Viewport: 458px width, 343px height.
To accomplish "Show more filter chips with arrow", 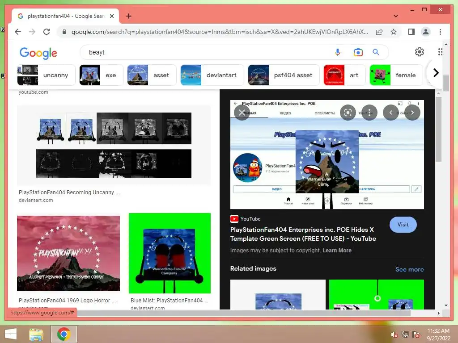I will (436, 73).
